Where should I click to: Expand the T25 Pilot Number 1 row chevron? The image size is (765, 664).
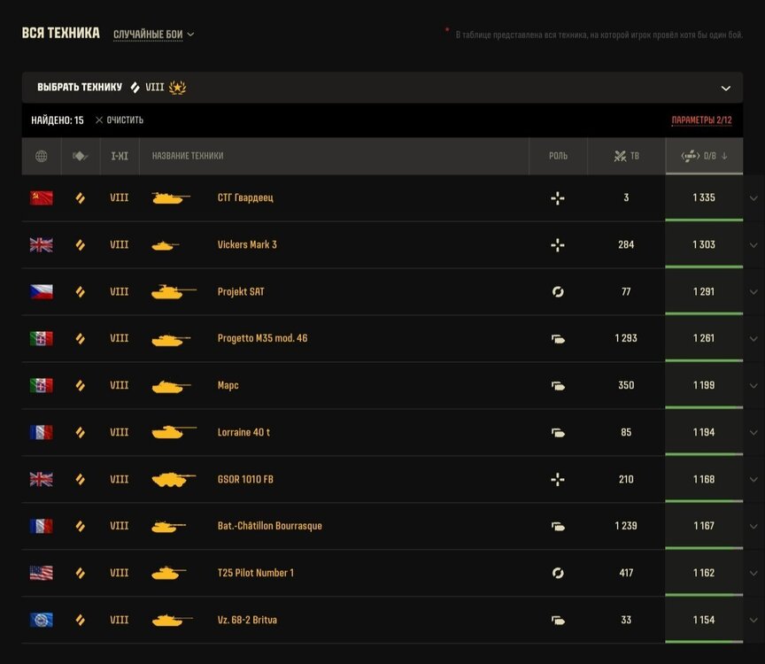coord(753,573)
